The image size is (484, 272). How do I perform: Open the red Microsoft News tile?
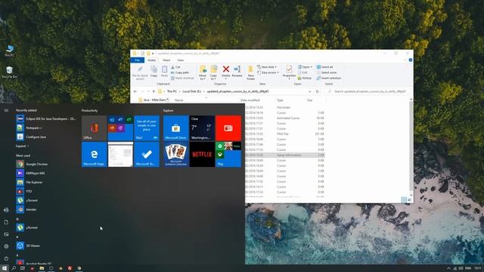(x=228, y=128)
